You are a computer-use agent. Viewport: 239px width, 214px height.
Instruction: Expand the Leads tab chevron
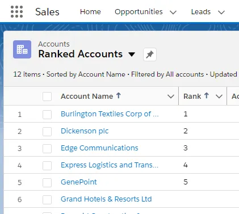221,12
